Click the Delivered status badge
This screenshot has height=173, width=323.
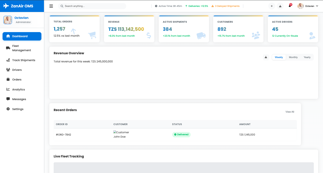(181, 135)
